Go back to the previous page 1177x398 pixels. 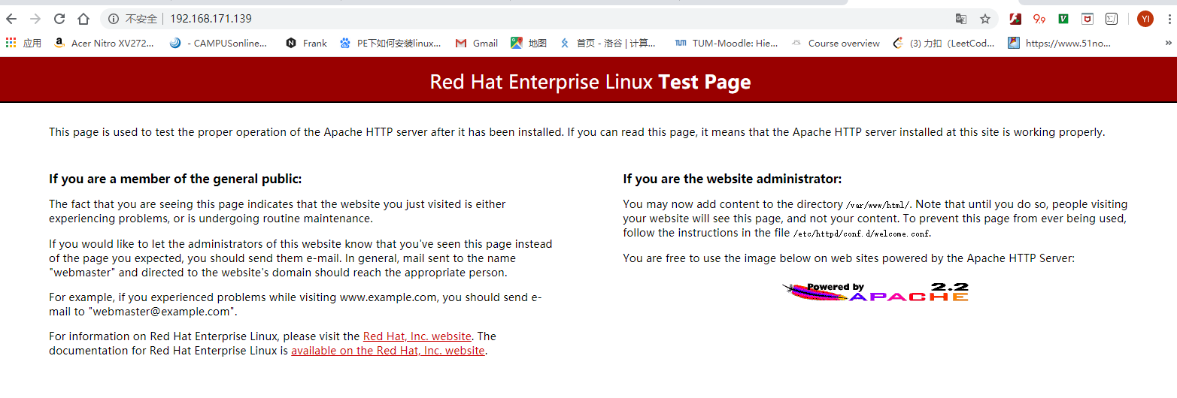point(11,19)
